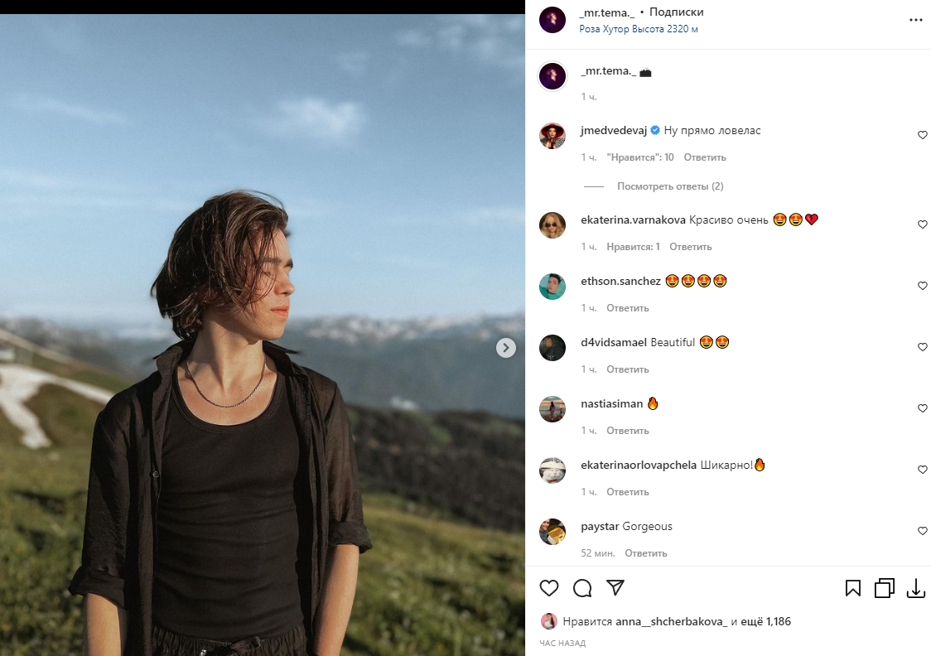931x656 pixels.
Task: Open the comment bubble icon
Action: (x=582, y=588)
